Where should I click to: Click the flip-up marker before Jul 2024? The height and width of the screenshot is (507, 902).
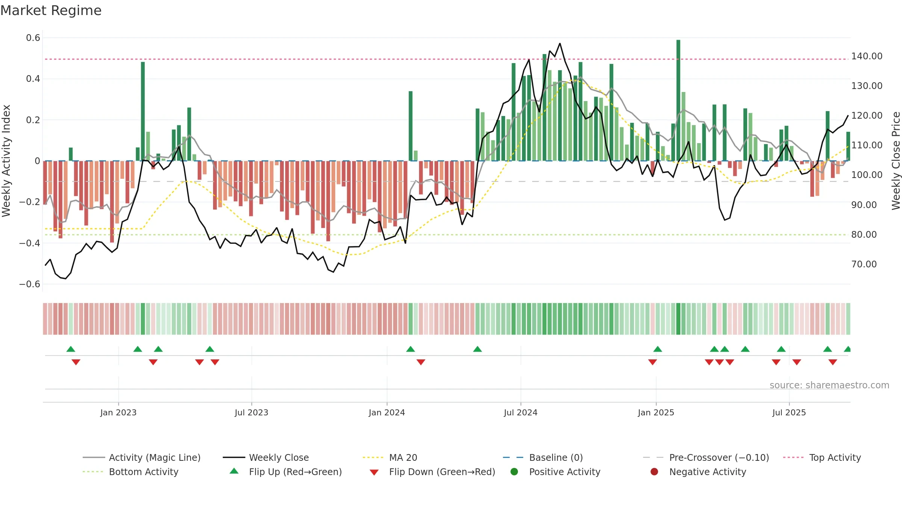point(477,349)
